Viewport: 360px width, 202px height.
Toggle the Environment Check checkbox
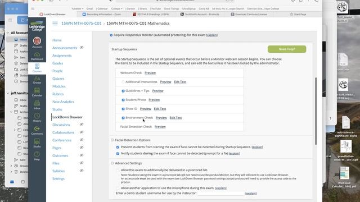[123, 118]
